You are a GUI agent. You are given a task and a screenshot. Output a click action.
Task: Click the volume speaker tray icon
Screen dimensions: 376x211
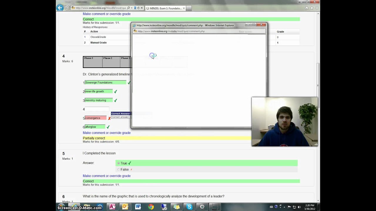click(299, 207)
